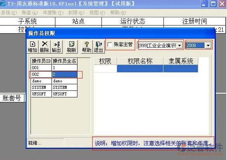Click the 输出 (Export) toolbar icon
227x160 pixels.
pos(57,44)
